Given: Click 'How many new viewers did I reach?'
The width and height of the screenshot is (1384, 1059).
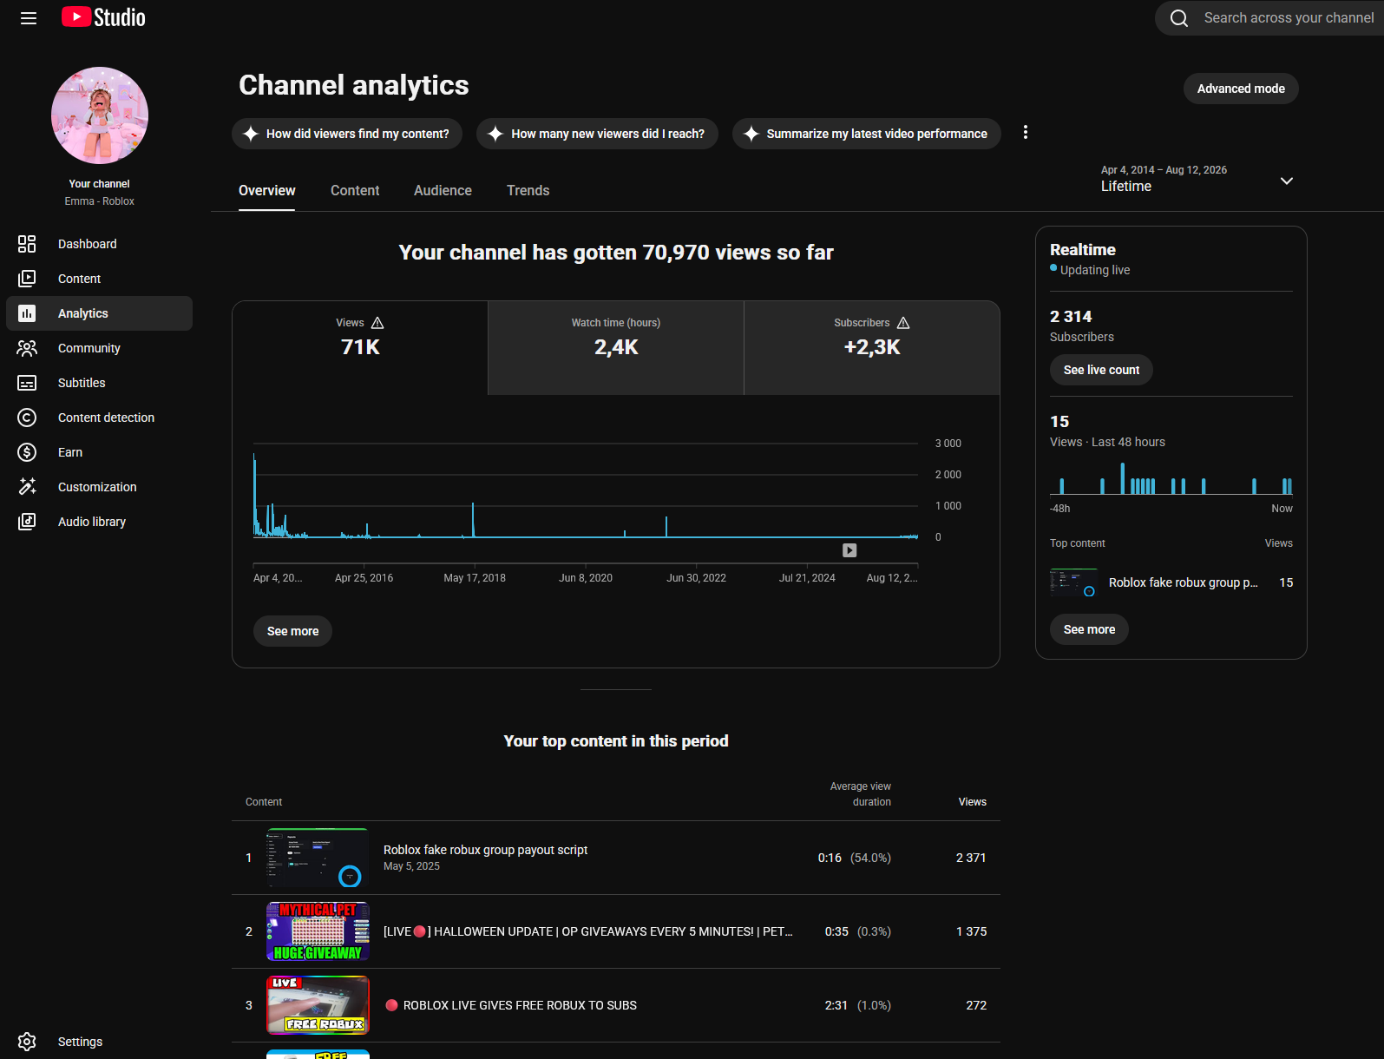Looking at the screenshot, I should pyautogui.click(x=597, y=134).
